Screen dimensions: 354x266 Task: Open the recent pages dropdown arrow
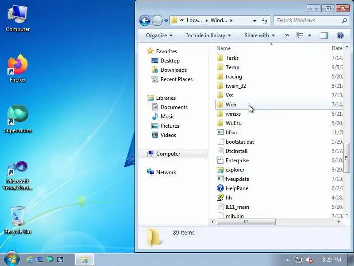point(166,20)
